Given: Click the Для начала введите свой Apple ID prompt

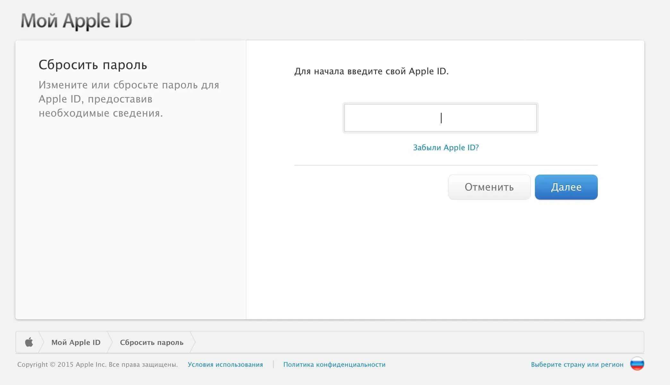Looking at the screenshot, I should point(371,71).
